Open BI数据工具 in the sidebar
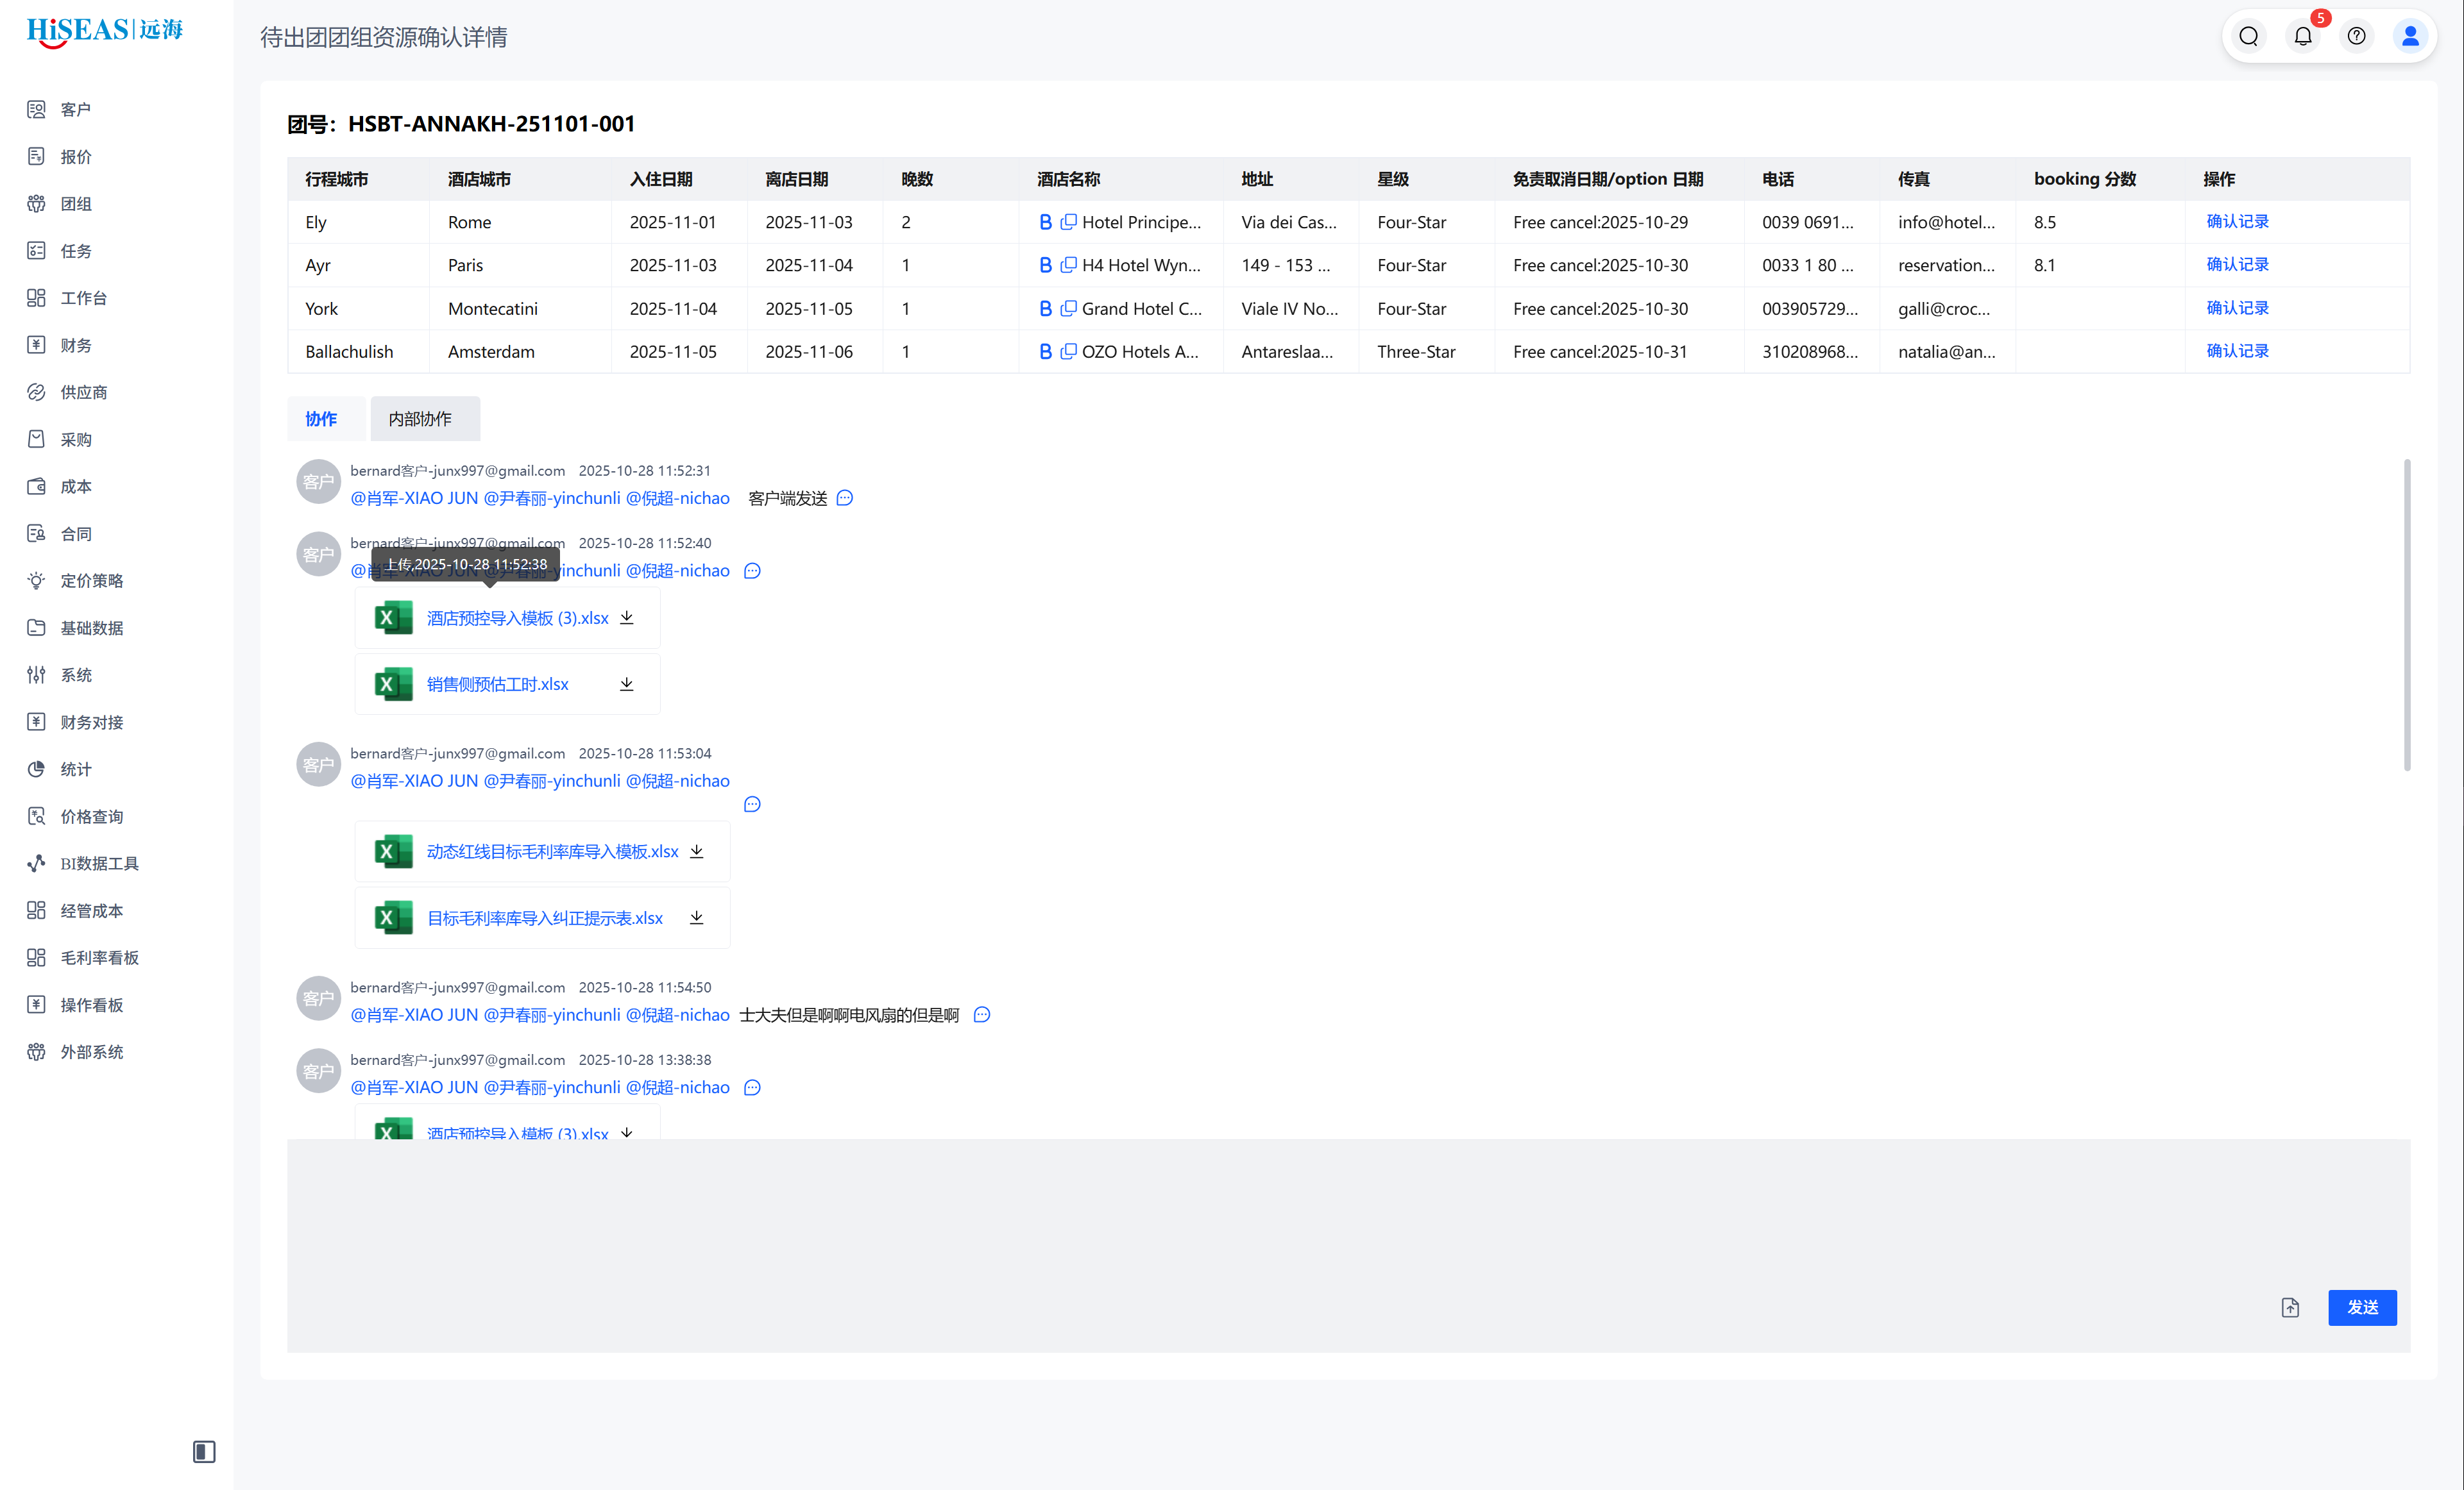Image resolution: width=2464 pixels, height=1490 pixels. click(x=99, y=864)
